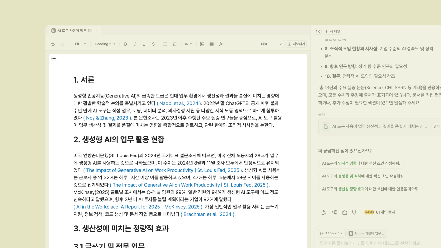Undo the last document edit

pos(53,44)
